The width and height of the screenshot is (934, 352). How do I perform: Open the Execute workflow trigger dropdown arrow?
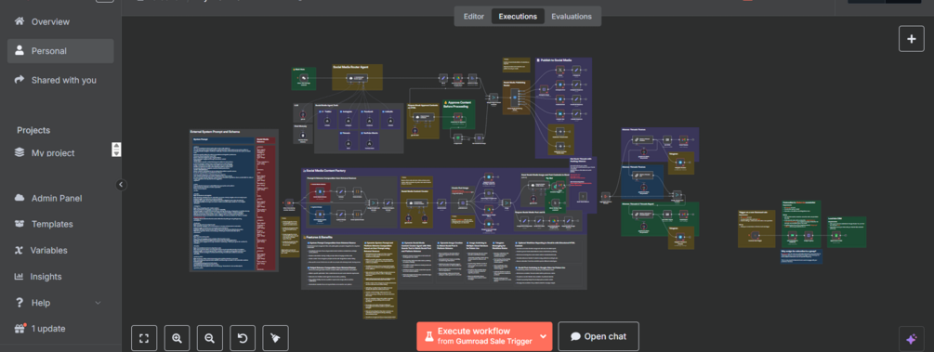click(x=544, y=336)
